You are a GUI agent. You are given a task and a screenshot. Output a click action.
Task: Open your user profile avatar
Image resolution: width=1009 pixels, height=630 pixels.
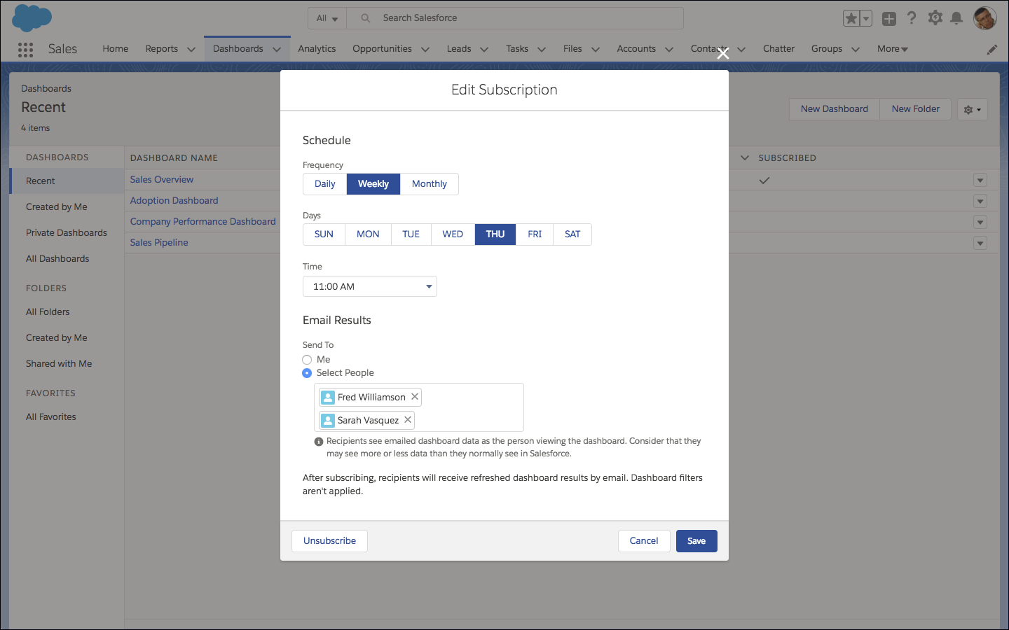click(984, 17)
